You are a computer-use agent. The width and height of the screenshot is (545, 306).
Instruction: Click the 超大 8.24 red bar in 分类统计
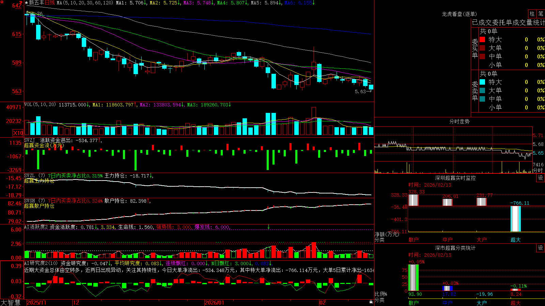[515, 290]
